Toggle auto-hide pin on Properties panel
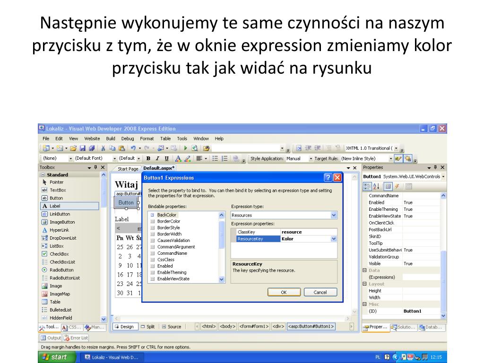This screenshot has width=484, height=363. 435,167
